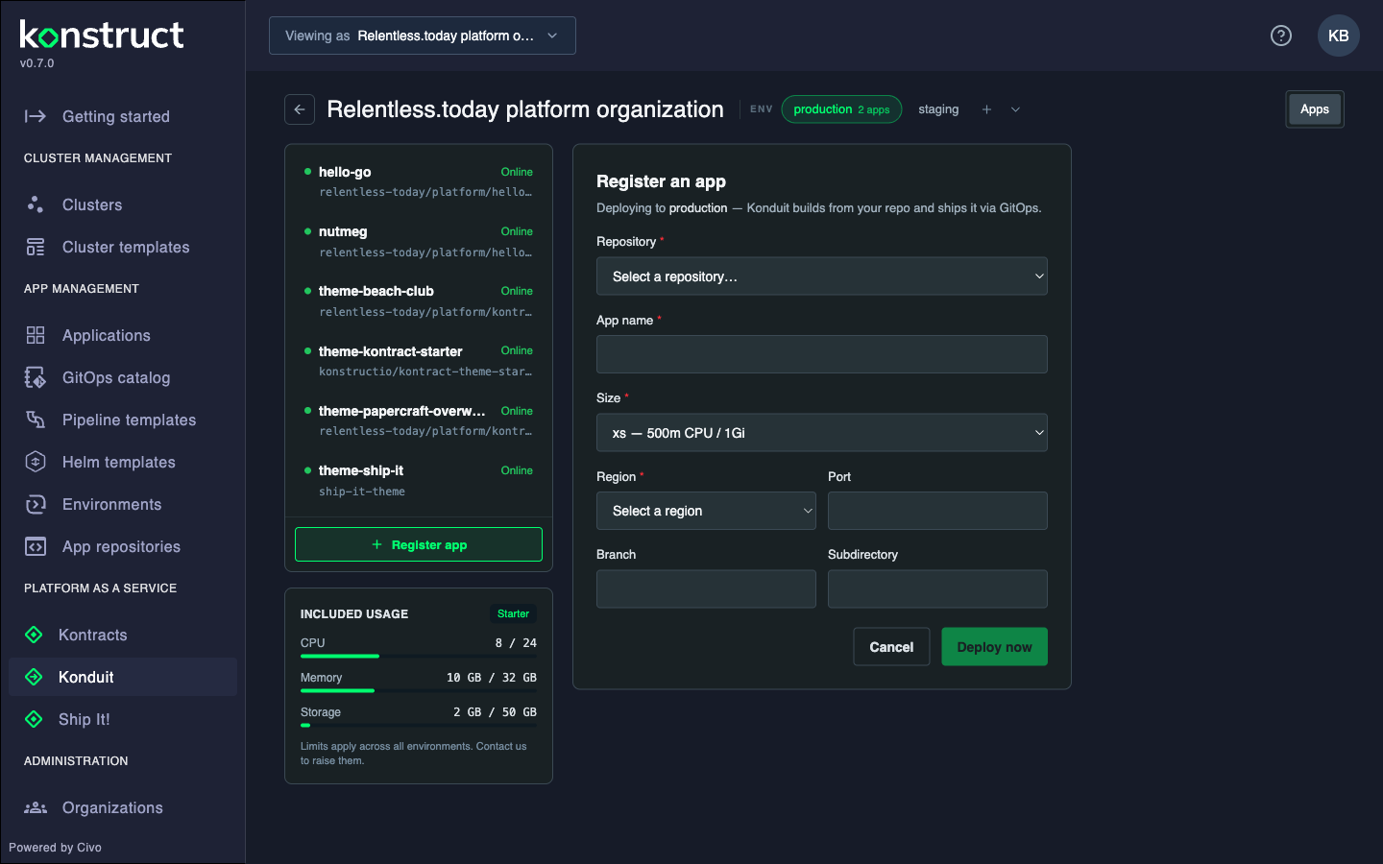This screenshot has width=1383, height=864.
Task: Open the Select a repository dropdown
Action: pos(822,276)
